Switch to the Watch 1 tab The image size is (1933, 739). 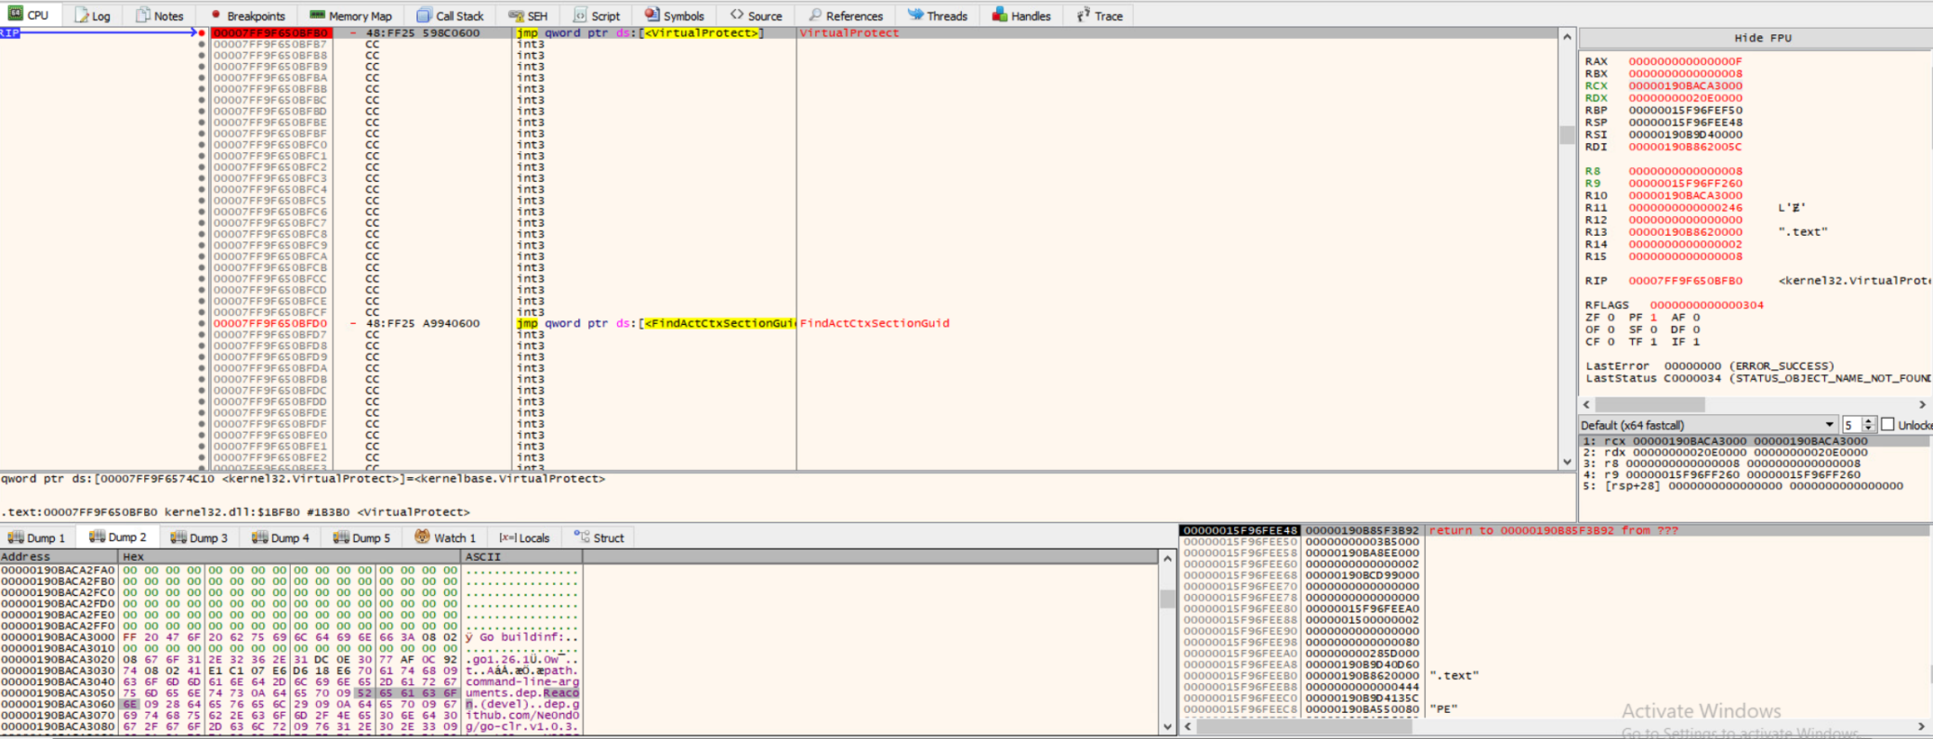tap(445, 538)
